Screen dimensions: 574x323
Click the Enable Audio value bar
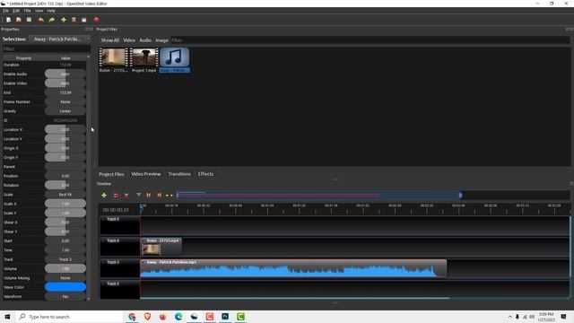coord(65,74)
